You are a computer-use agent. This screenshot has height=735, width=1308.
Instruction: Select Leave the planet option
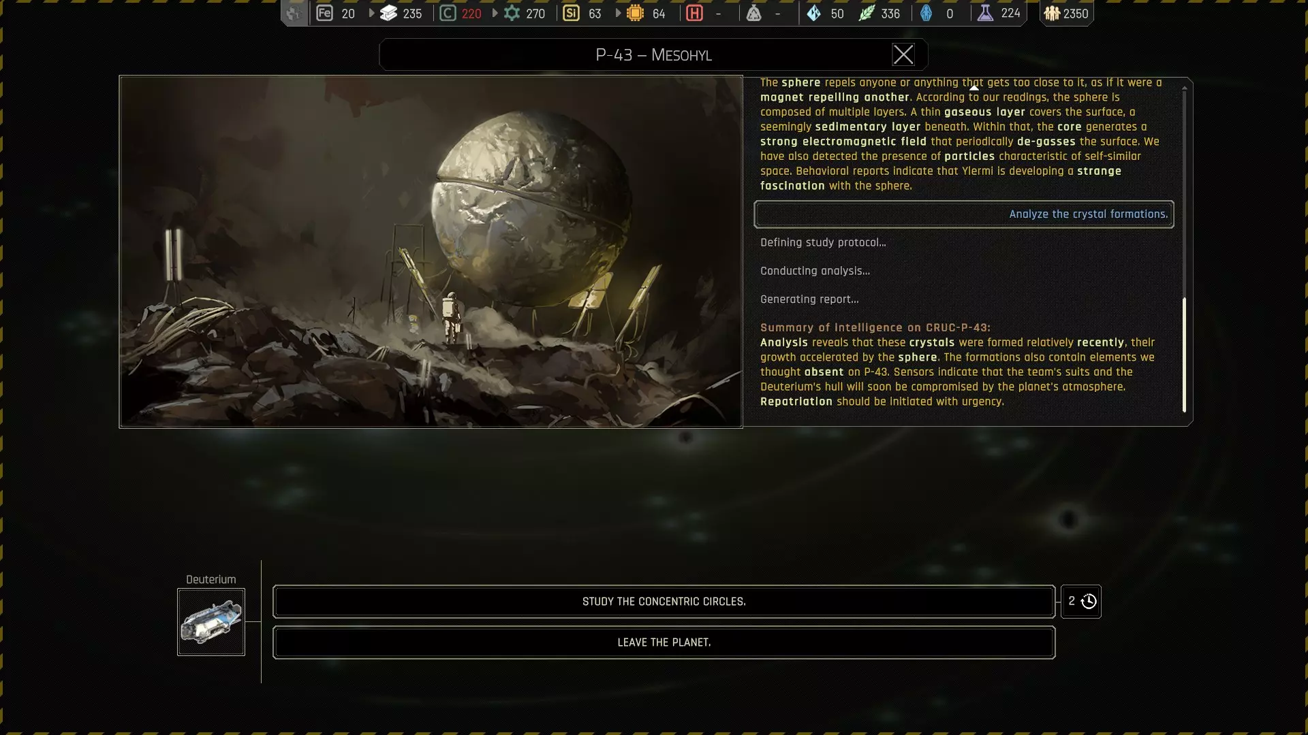pos(664,642)
